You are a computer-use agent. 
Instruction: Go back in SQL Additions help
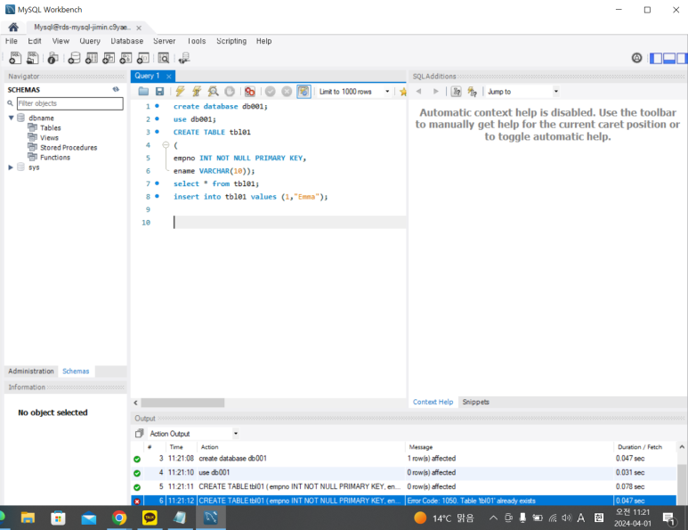418,92
